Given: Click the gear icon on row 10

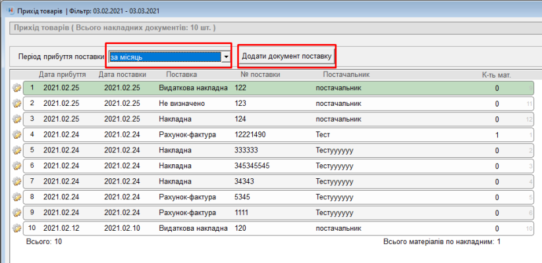Looking at the screenshot, I should [x=17, y=228].
